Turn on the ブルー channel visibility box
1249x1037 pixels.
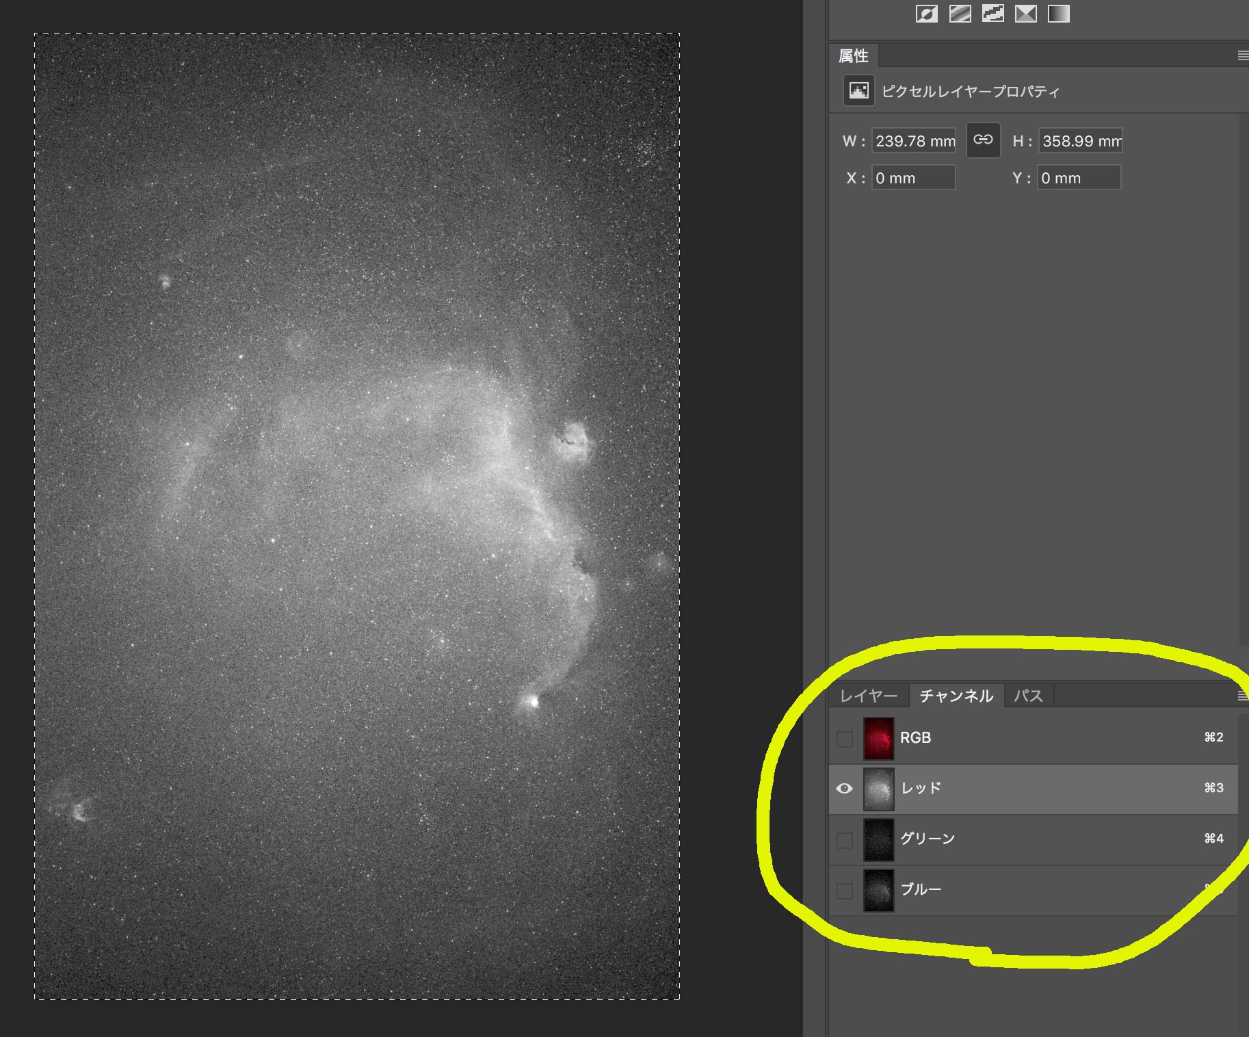[x=845, y=891]
